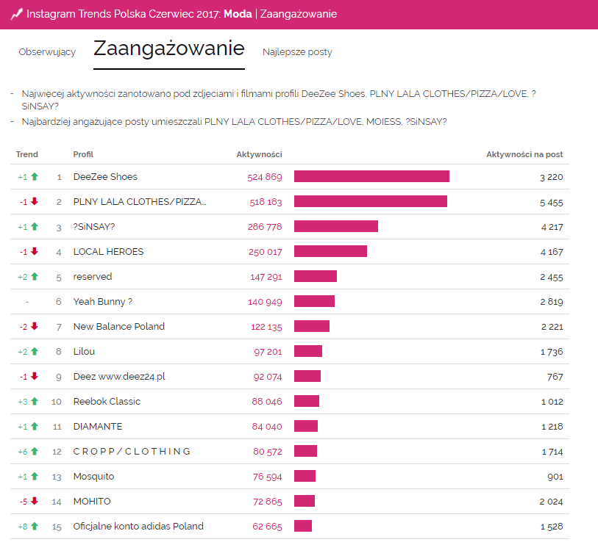The width and height of the screenshot is (598, 542).
Task: Open the Yeah Bunny profile link
Action: point(102,302)
